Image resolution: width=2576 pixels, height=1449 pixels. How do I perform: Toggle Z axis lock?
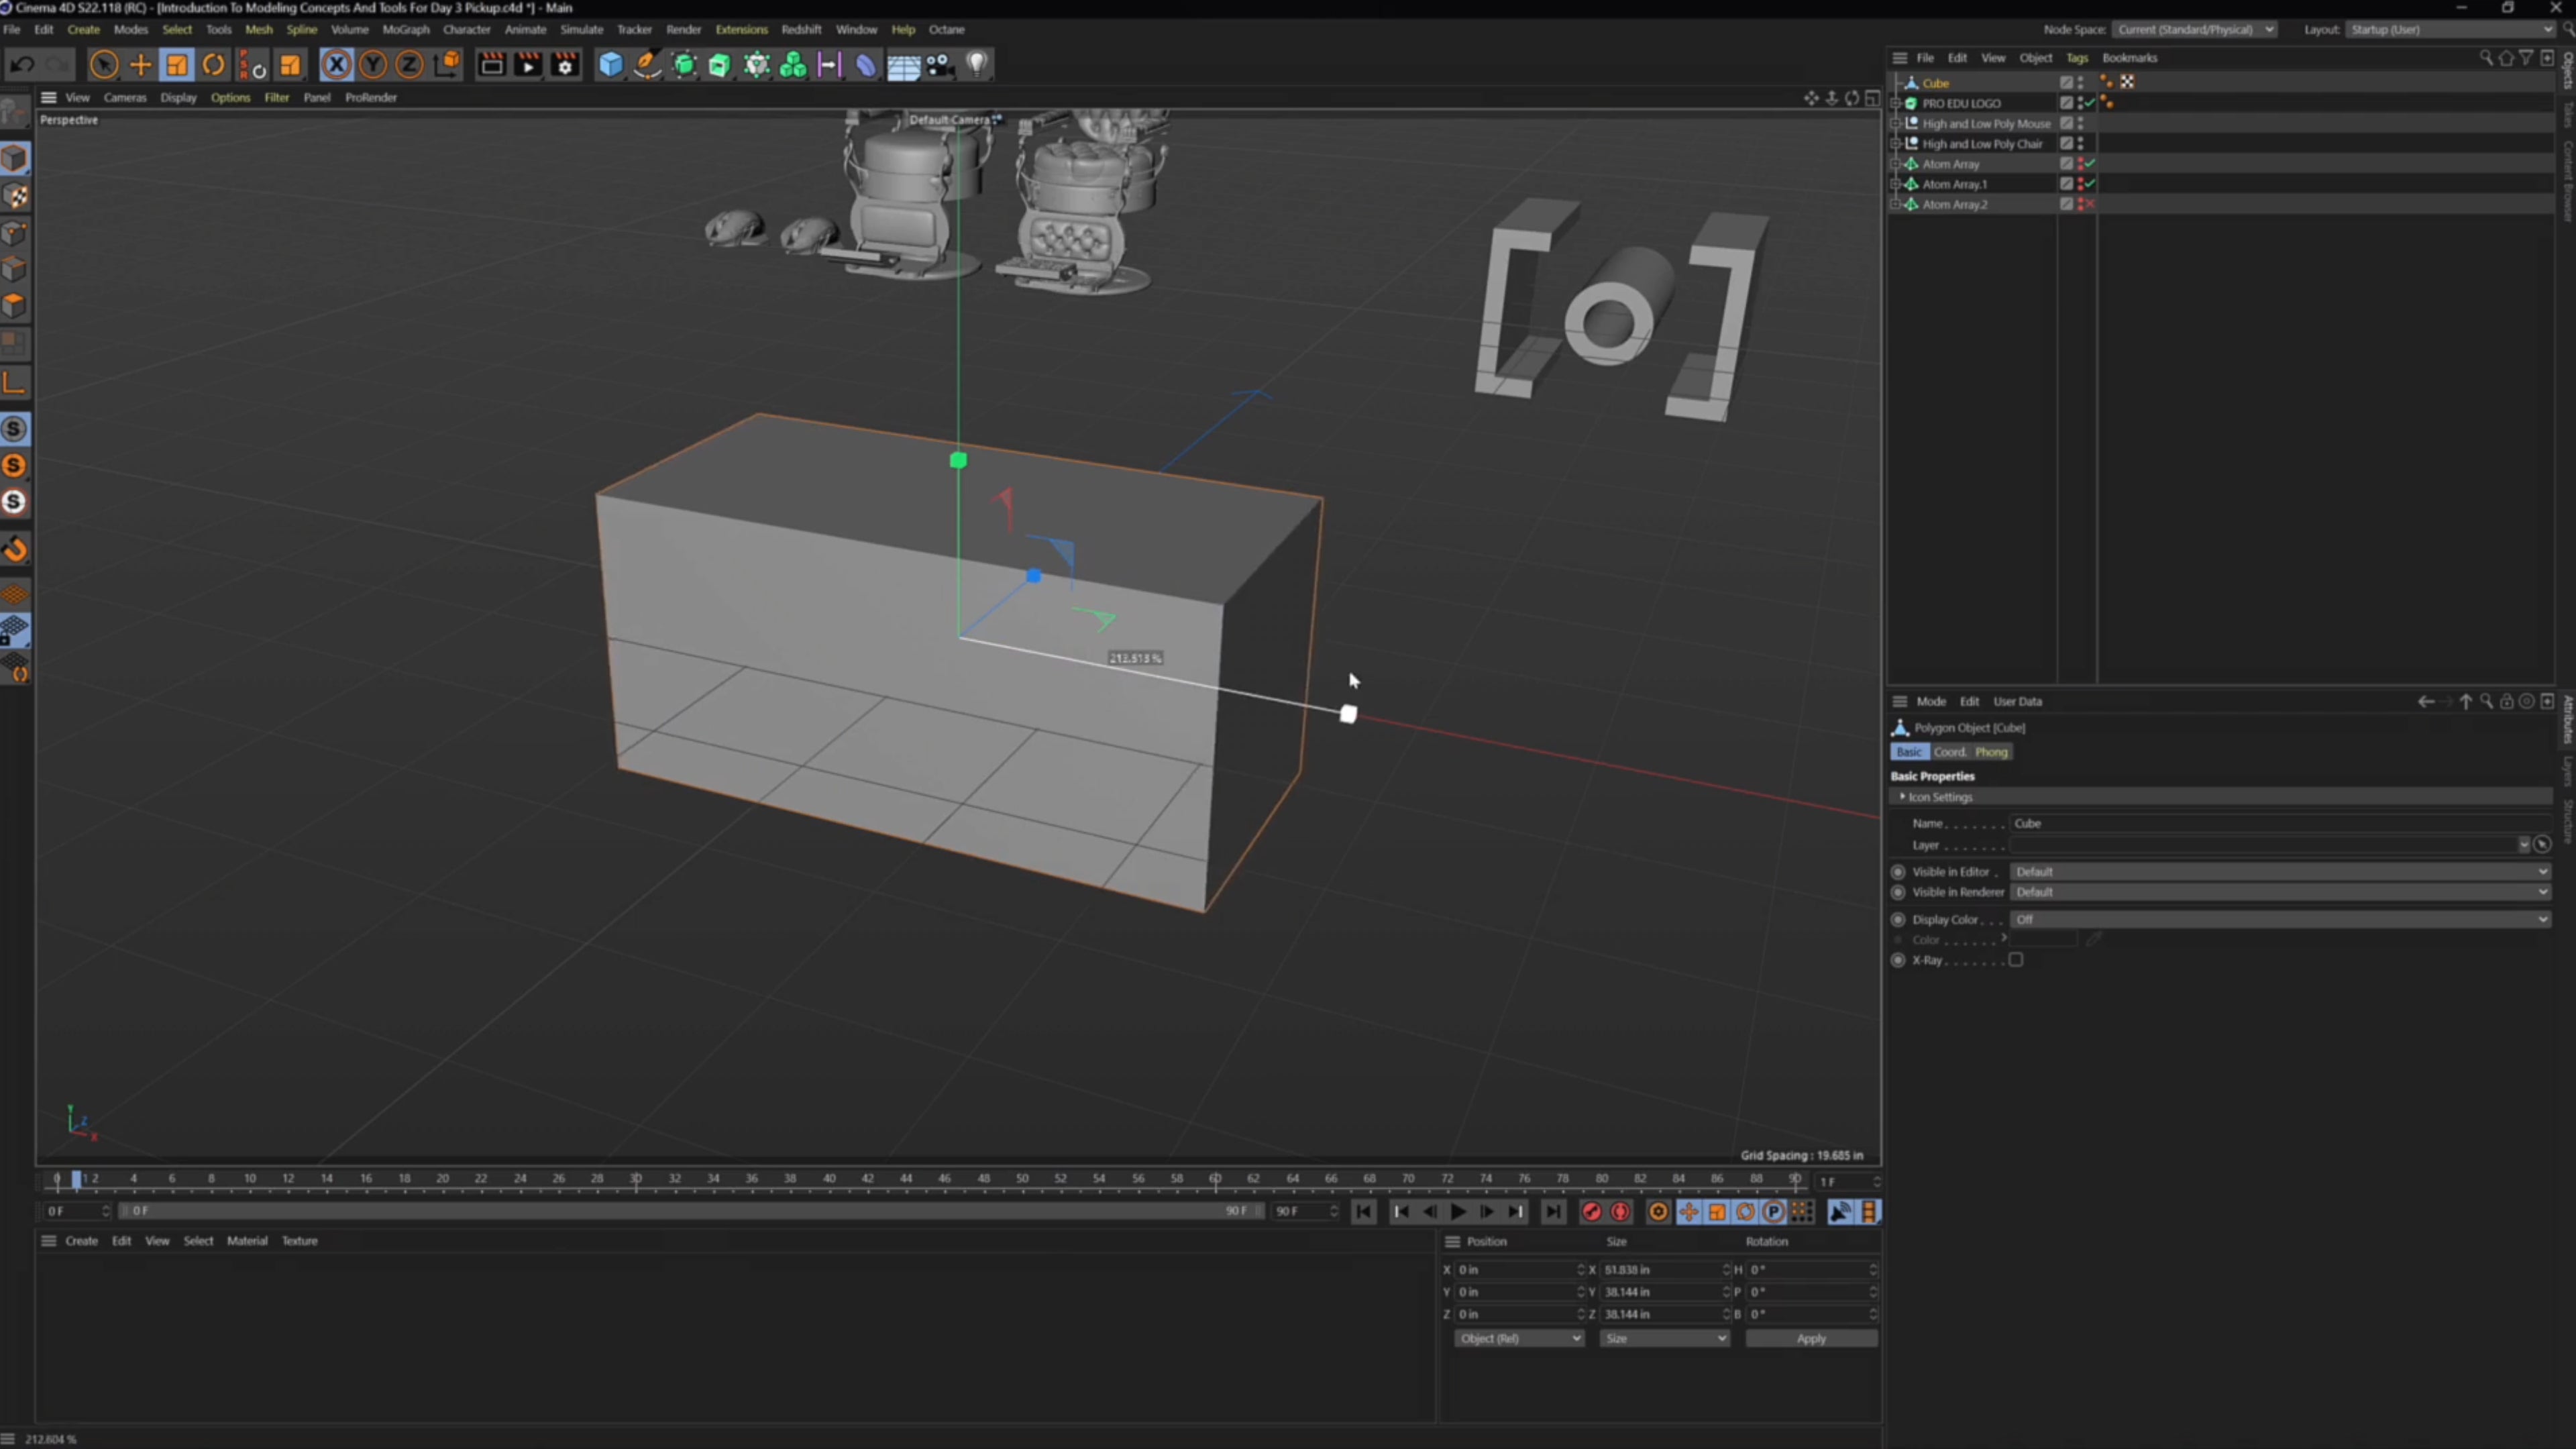409,65
